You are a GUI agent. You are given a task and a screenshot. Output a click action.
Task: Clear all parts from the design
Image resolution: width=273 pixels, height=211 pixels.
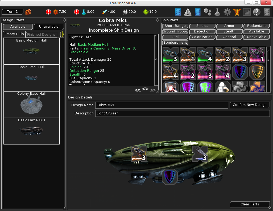pyautogui.click(x=250, y=204)
